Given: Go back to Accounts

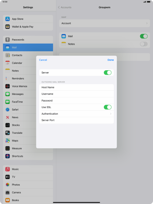Looking at the screenshot, I should click(65, 7).
